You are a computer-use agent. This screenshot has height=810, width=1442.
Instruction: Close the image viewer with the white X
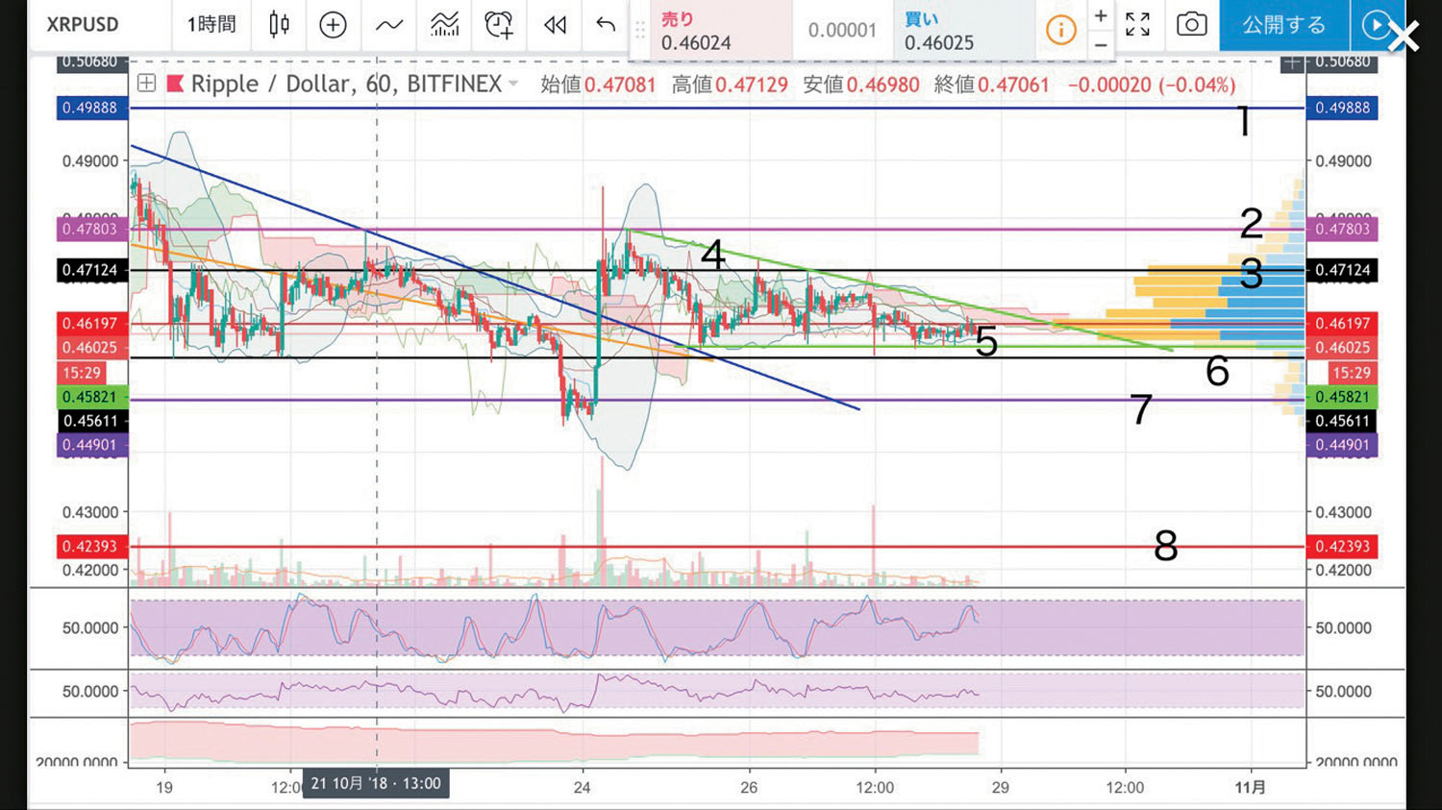[x=1405, y=37]
